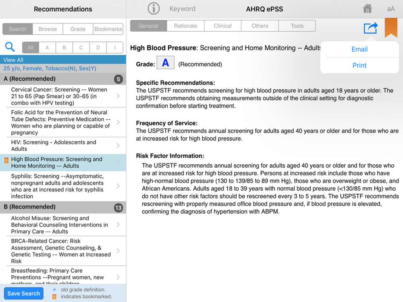Open Syphilis Screening row chevron
Screen dimensions: 403x302
(118, 186)
